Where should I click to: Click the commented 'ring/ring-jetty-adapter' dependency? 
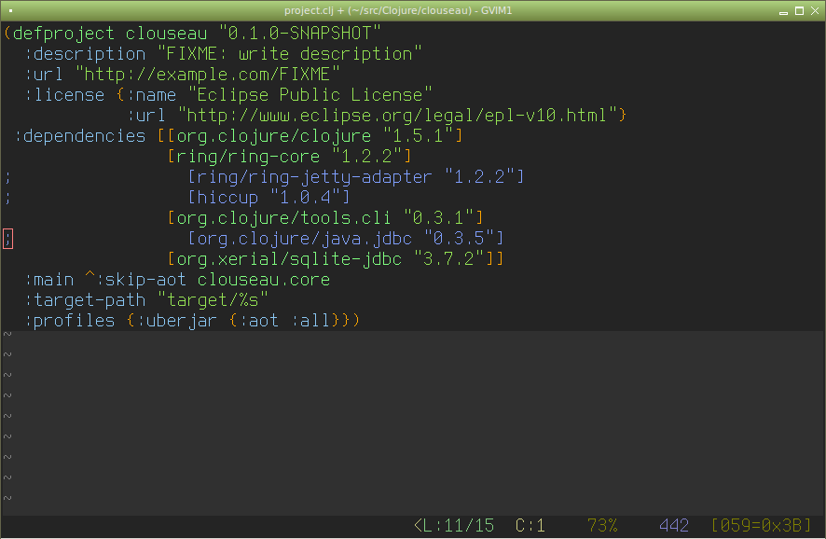314,177
